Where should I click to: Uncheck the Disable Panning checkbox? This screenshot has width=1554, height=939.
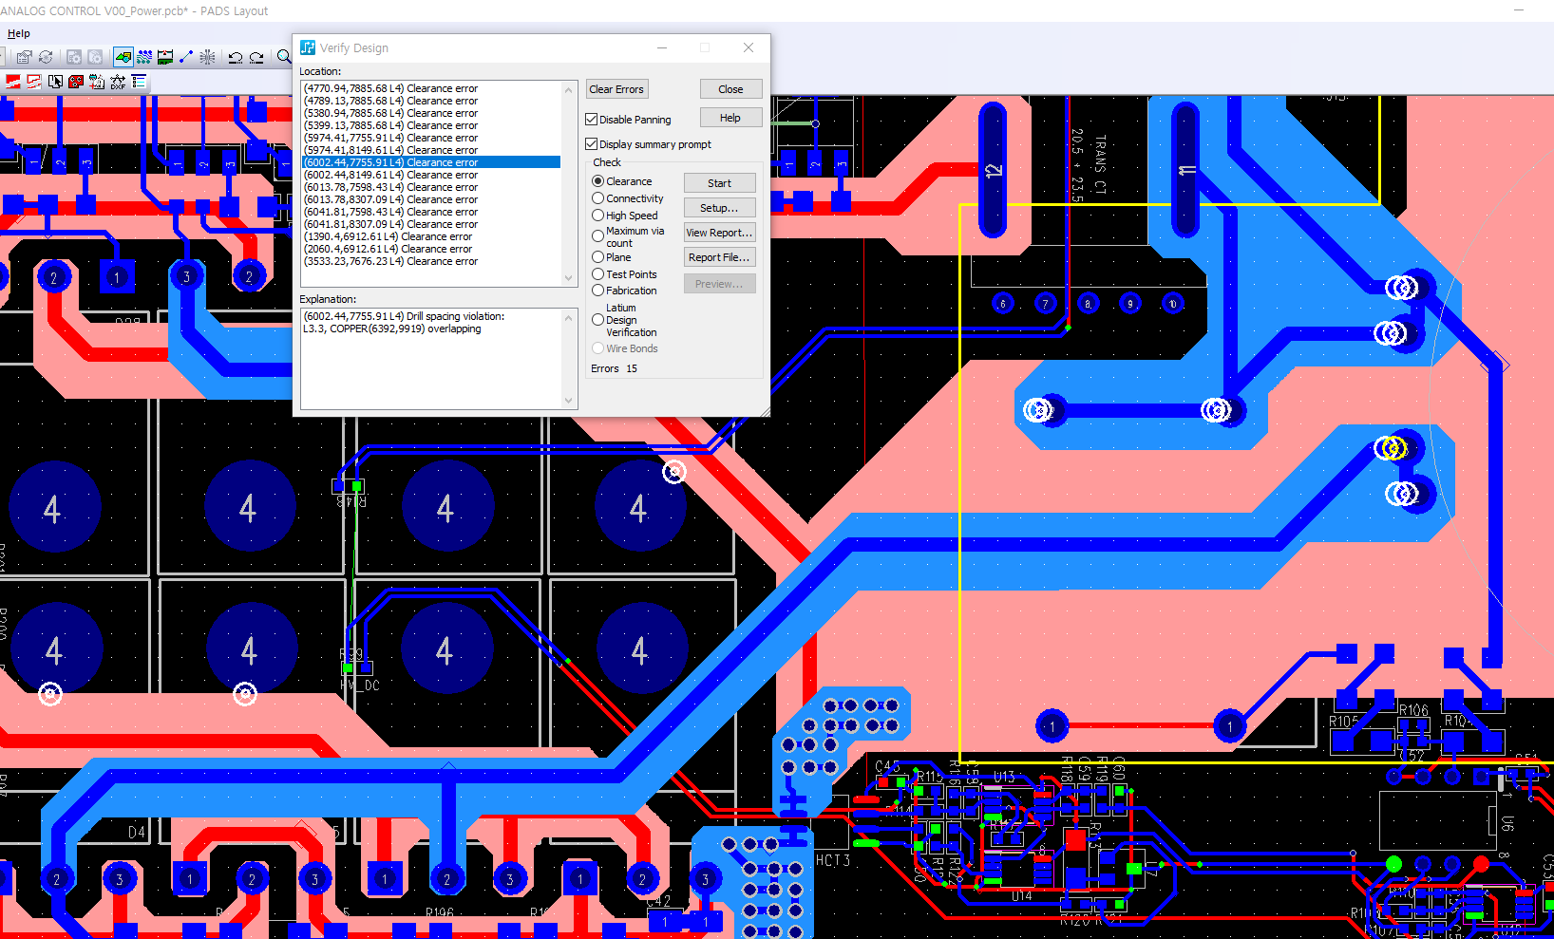click(592, 120)
